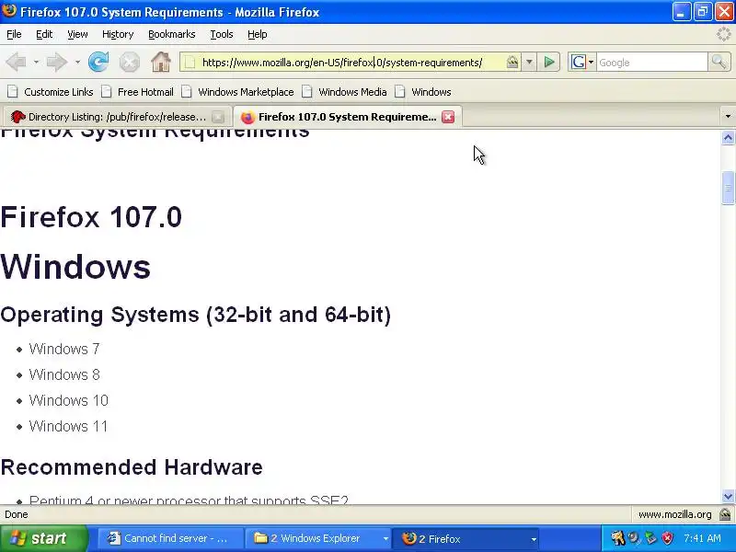Open the Tools menu
The width and height of the screenshot is (736, 552).
click(x=222, y=34)
